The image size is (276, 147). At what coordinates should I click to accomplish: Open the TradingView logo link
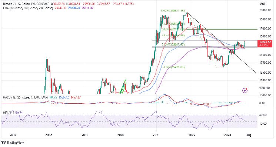13,143
